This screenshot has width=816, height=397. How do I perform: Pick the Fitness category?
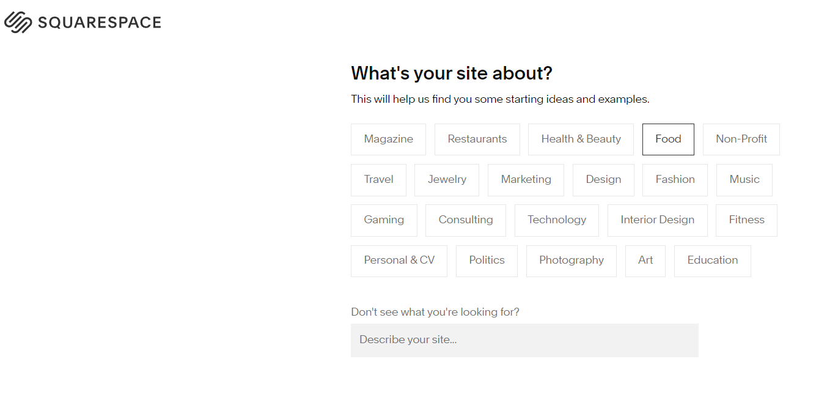[x=746, y=220]
